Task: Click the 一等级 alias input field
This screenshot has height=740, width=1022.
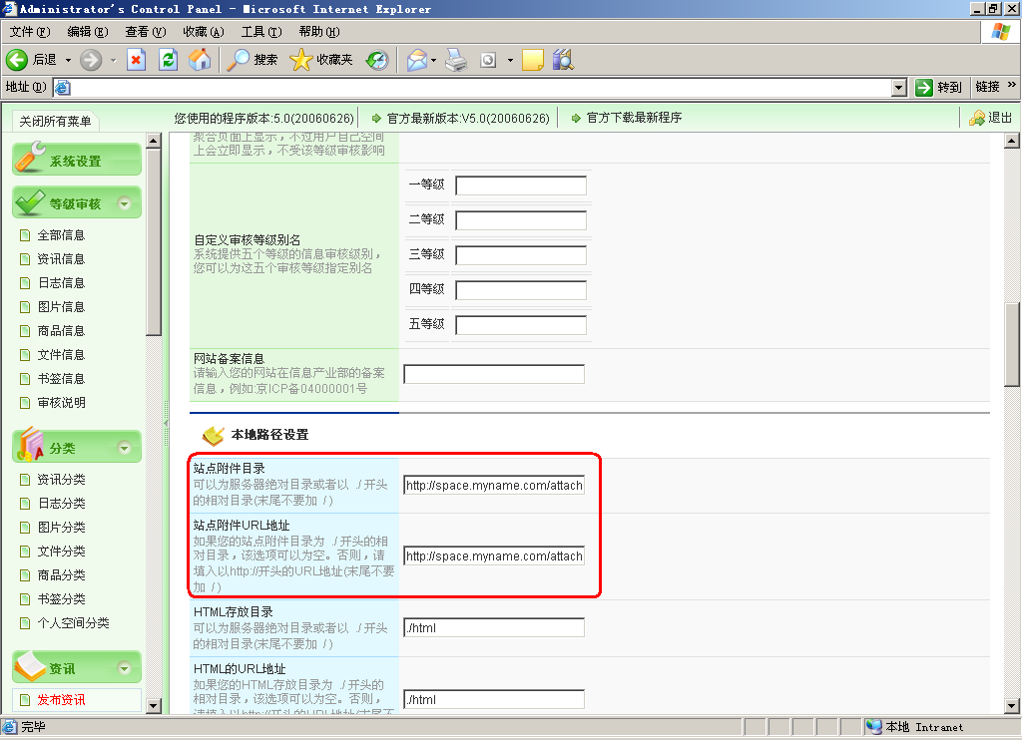Action: coord(521,185)
